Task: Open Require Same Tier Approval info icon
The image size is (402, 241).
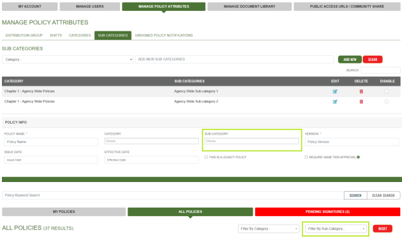Action: (358, 157)
